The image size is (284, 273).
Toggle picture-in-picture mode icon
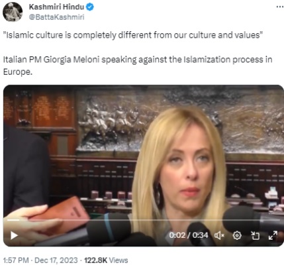(x=256, y=235)
